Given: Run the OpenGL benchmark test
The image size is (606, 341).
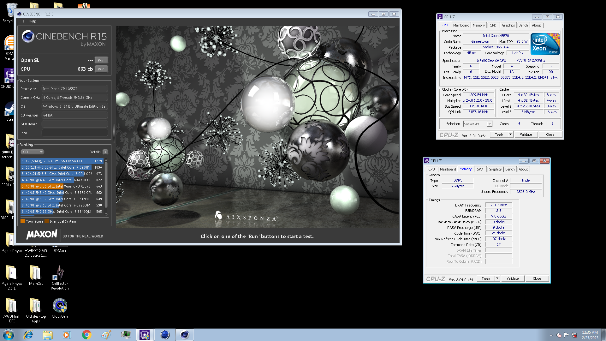Looking at the screenshot, I should click(101, 60).
